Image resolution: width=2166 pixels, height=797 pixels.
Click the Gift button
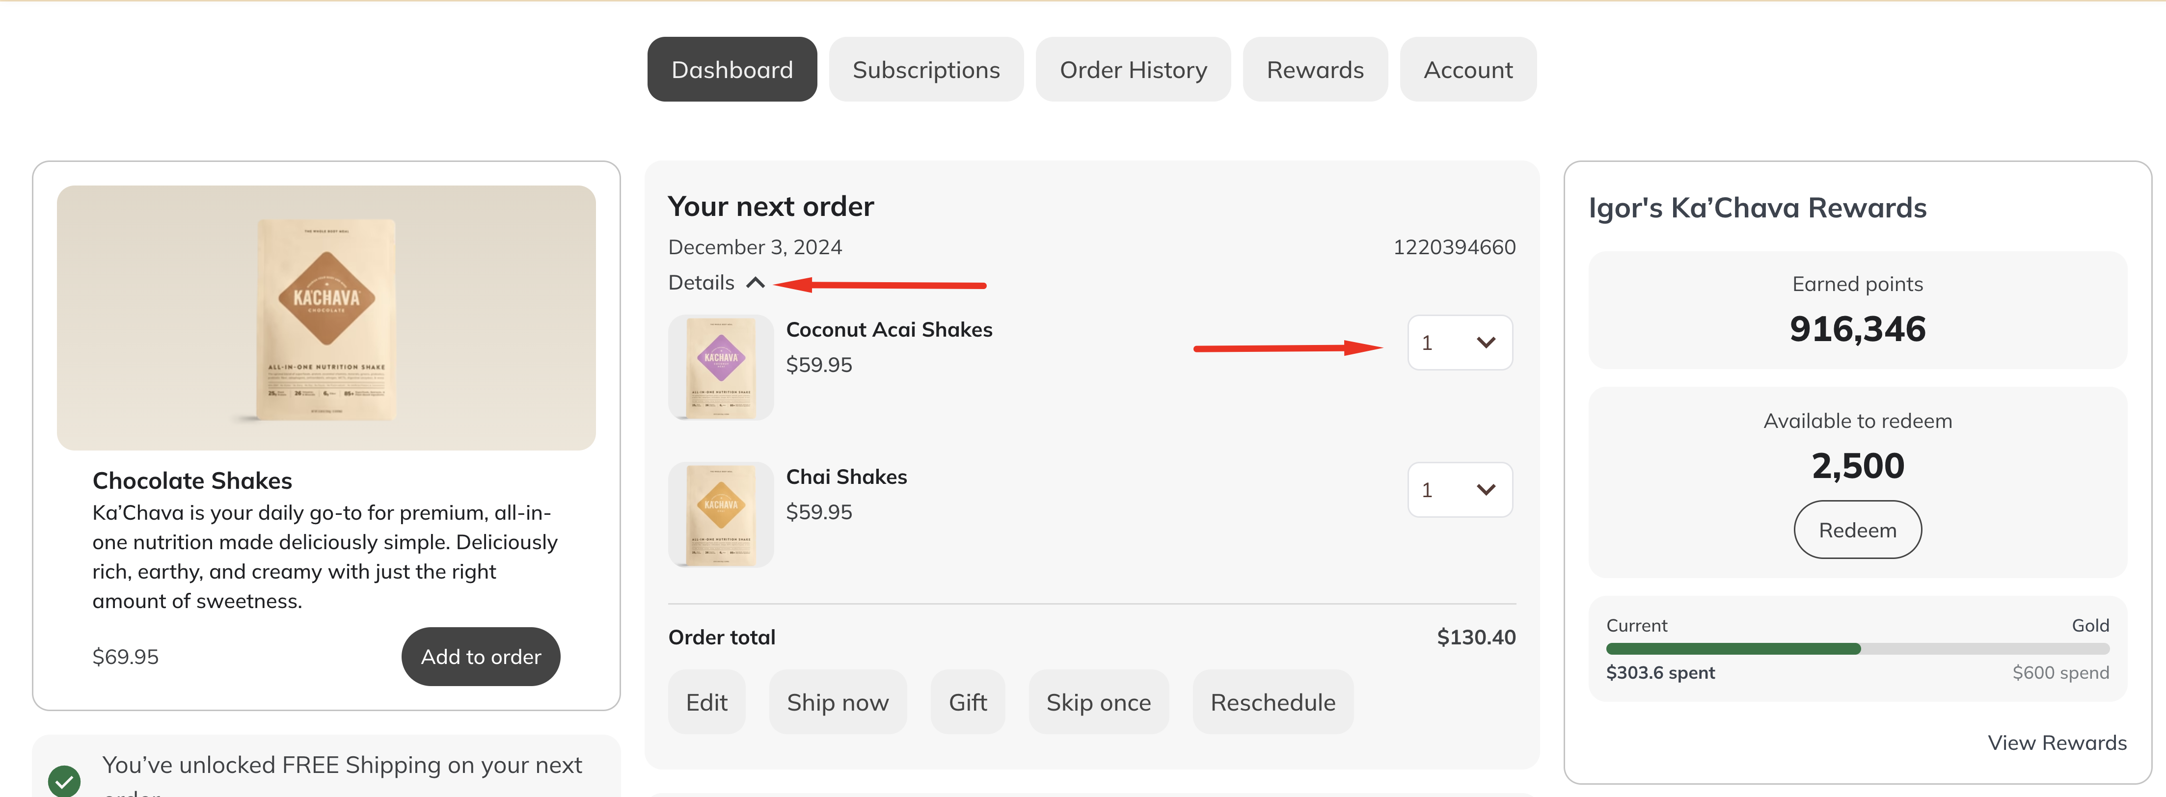point(968,702)
